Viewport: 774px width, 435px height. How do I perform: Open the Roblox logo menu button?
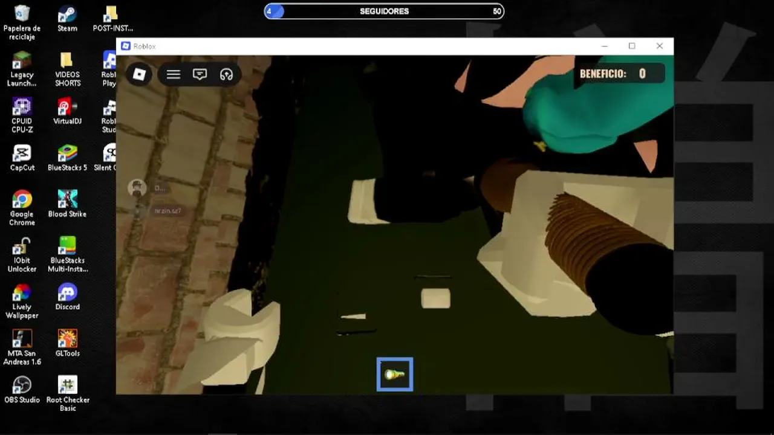pos(139,74)
